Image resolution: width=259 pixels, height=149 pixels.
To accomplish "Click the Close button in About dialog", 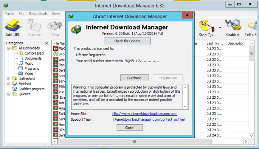I will (x=129, y=127).
